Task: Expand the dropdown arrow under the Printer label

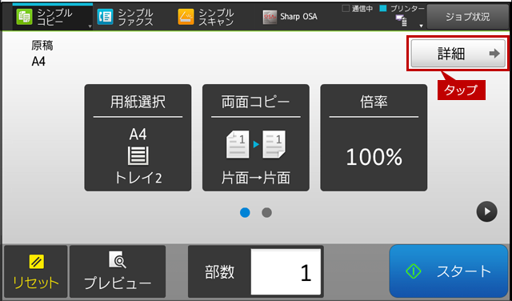Action: point(421,26)
